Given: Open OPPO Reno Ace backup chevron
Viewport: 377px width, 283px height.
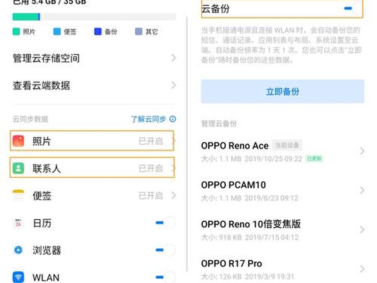Looking at the screenshot, I should click(362, 151).
